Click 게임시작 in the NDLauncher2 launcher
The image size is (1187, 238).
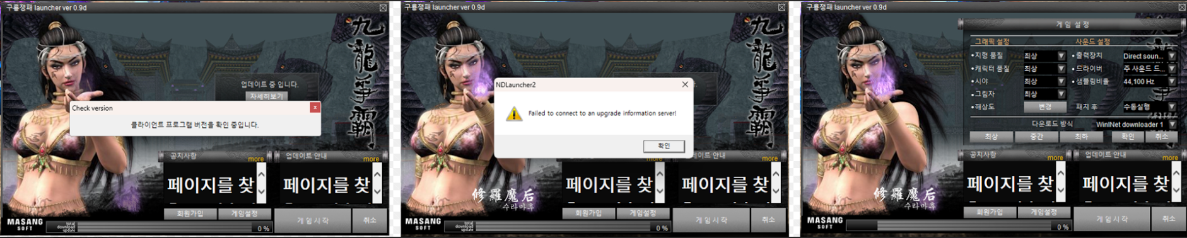[711, 220]
